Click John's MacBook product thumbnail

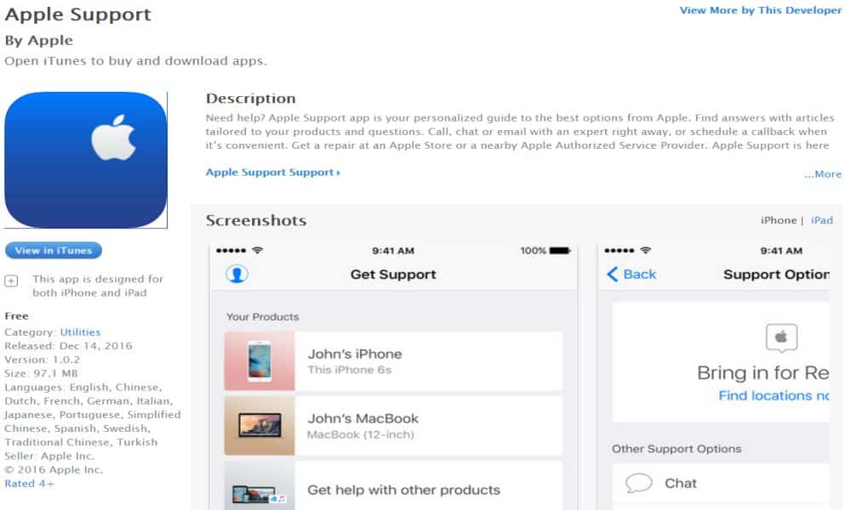coord(260,426)
